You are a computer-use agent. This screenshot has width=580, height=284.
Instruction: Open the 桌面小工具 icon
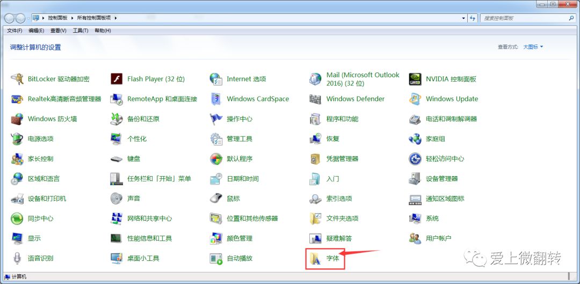click(117, 258)
